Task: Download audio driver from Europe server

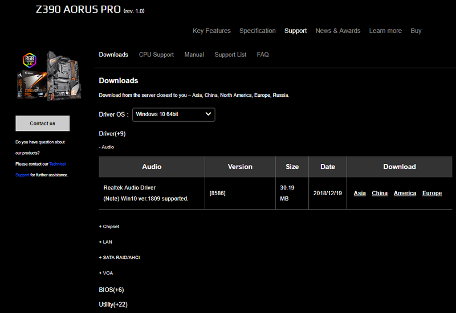Action: click(x=432, y=193)
